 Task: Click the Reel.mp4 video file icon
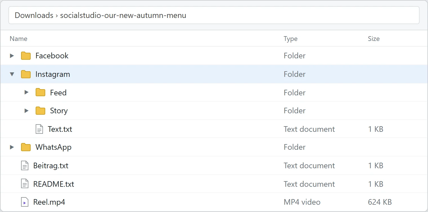(x=25, y=202)
